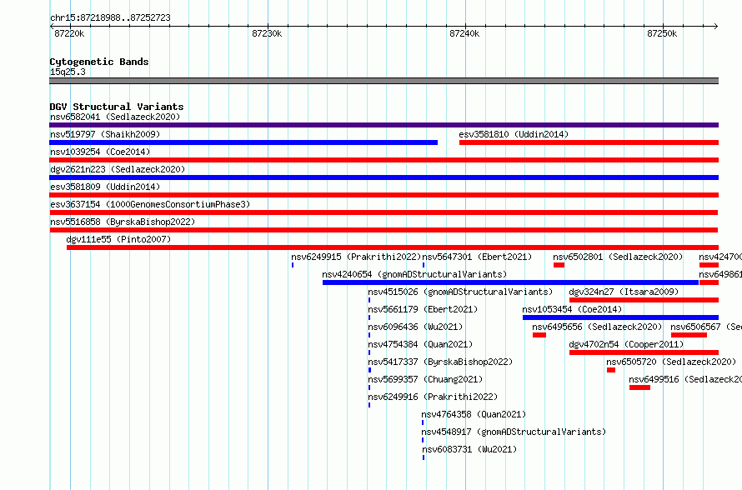Select nsv5661179 (Ebert2021) label

423,309
